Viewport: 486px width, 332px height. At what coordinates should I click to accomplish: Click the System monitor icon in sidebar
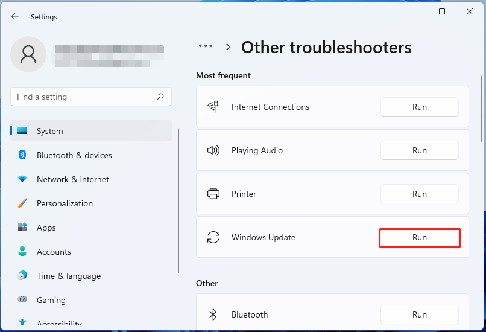[22, 130]
